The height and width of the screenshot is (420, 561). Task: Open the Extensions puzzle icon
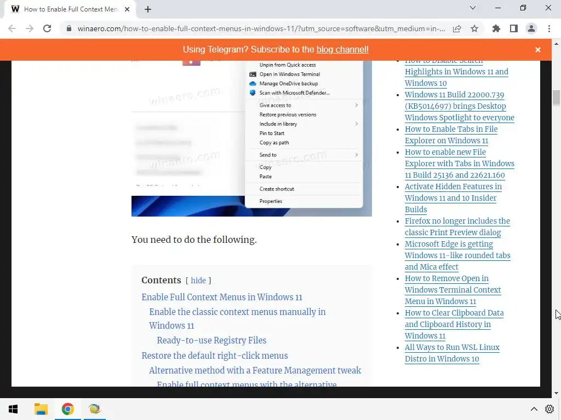click(x=496, y=28)
